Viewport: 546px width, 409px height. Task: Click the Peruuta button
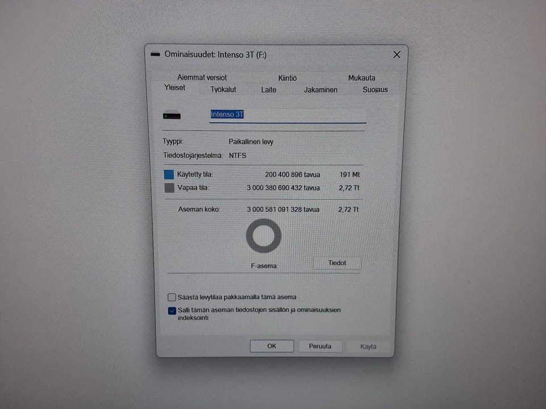pyautogui.click(x=320, y=346)
